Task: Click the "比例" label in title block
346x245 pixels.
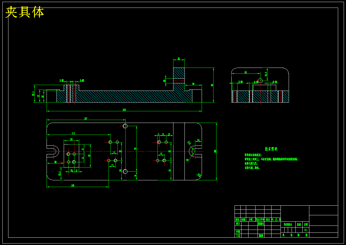Action: (306, 224)
